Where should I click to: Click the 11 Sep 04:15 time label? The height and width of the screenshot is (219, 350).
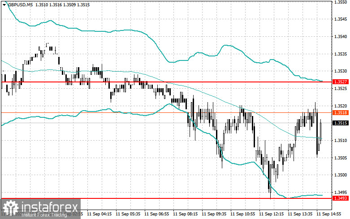(x=99, y=214)
